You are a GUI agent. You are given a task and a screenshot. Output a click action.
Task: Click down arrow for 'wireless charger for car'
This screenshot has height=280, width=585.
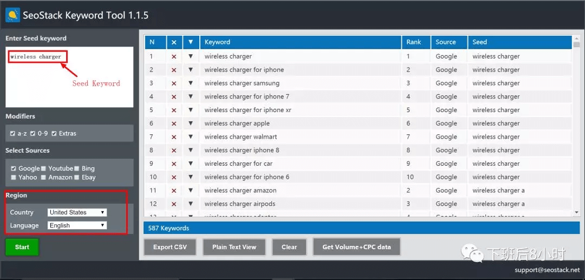pos(191,164)
